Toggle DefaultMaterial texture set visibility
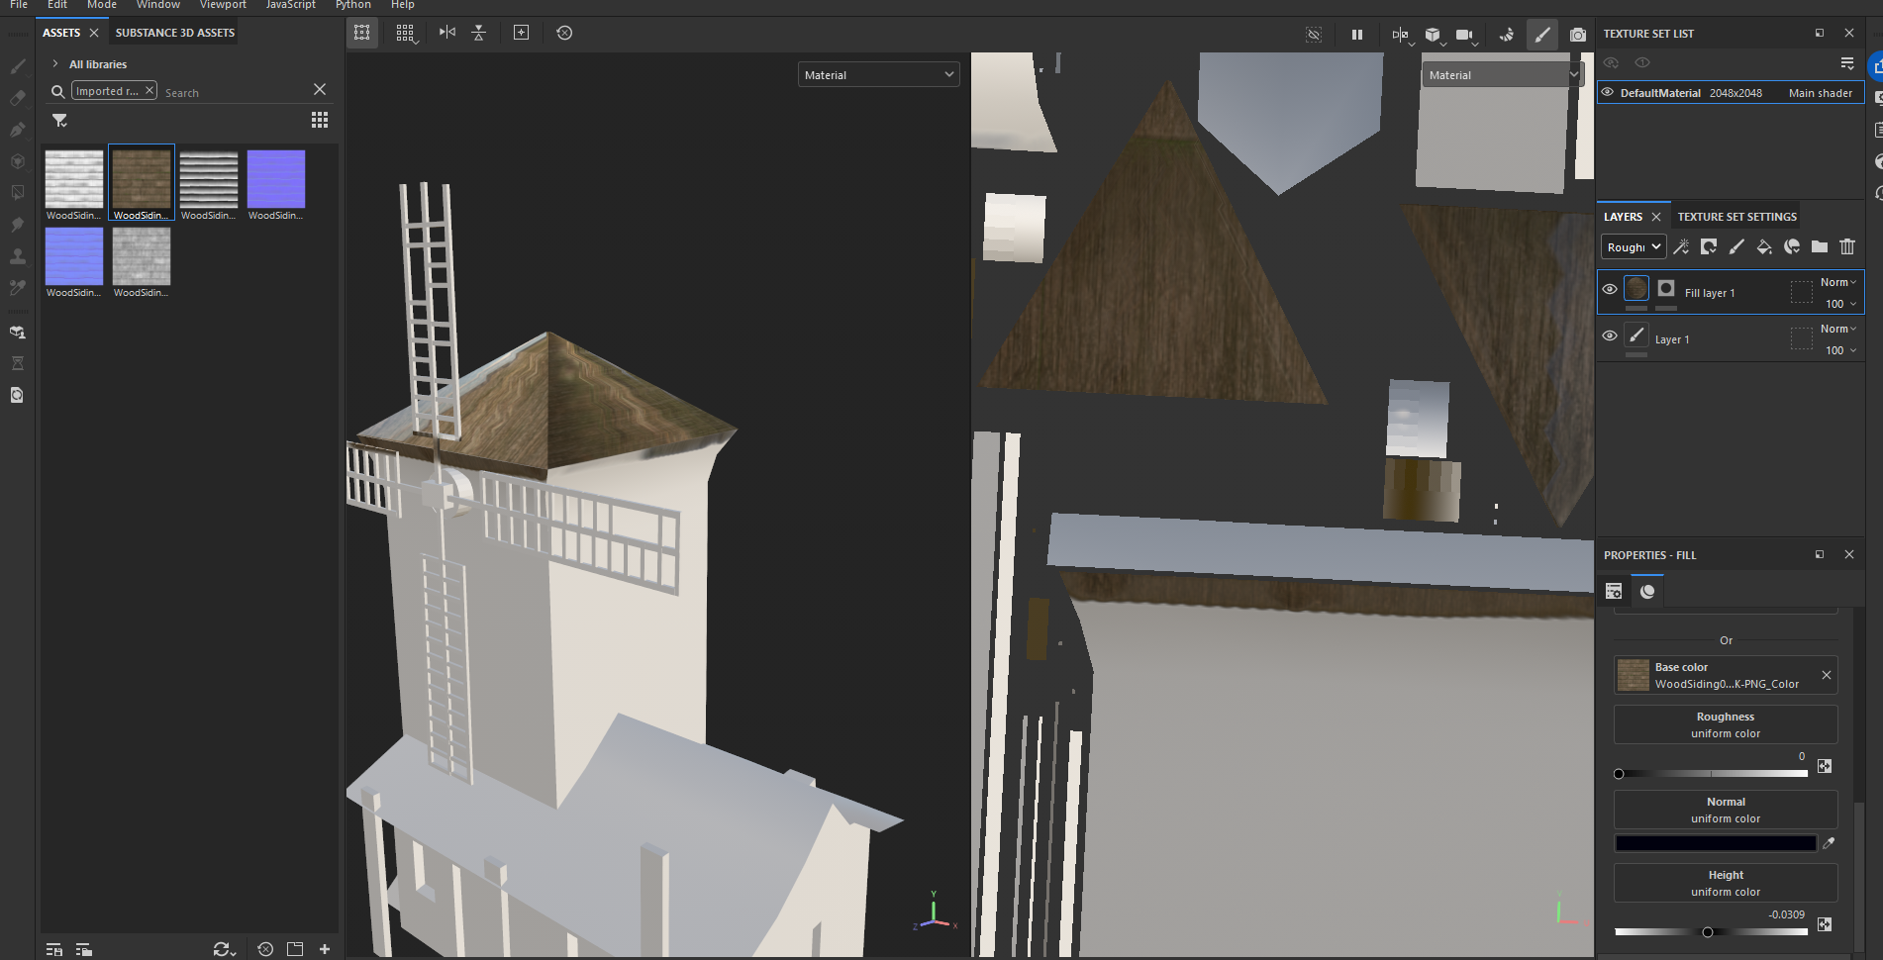 coord(1608,92)
